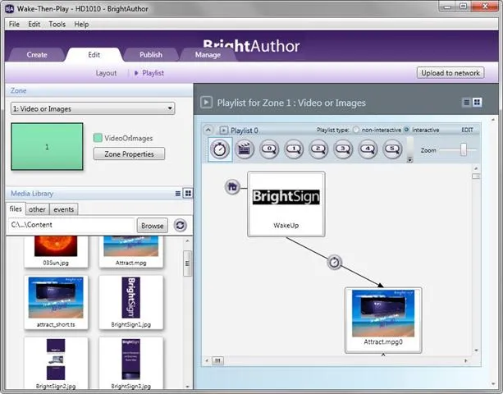Select BrightSign1.jpg thumbnail
The image size is (503, 394).
pos(131,302)
